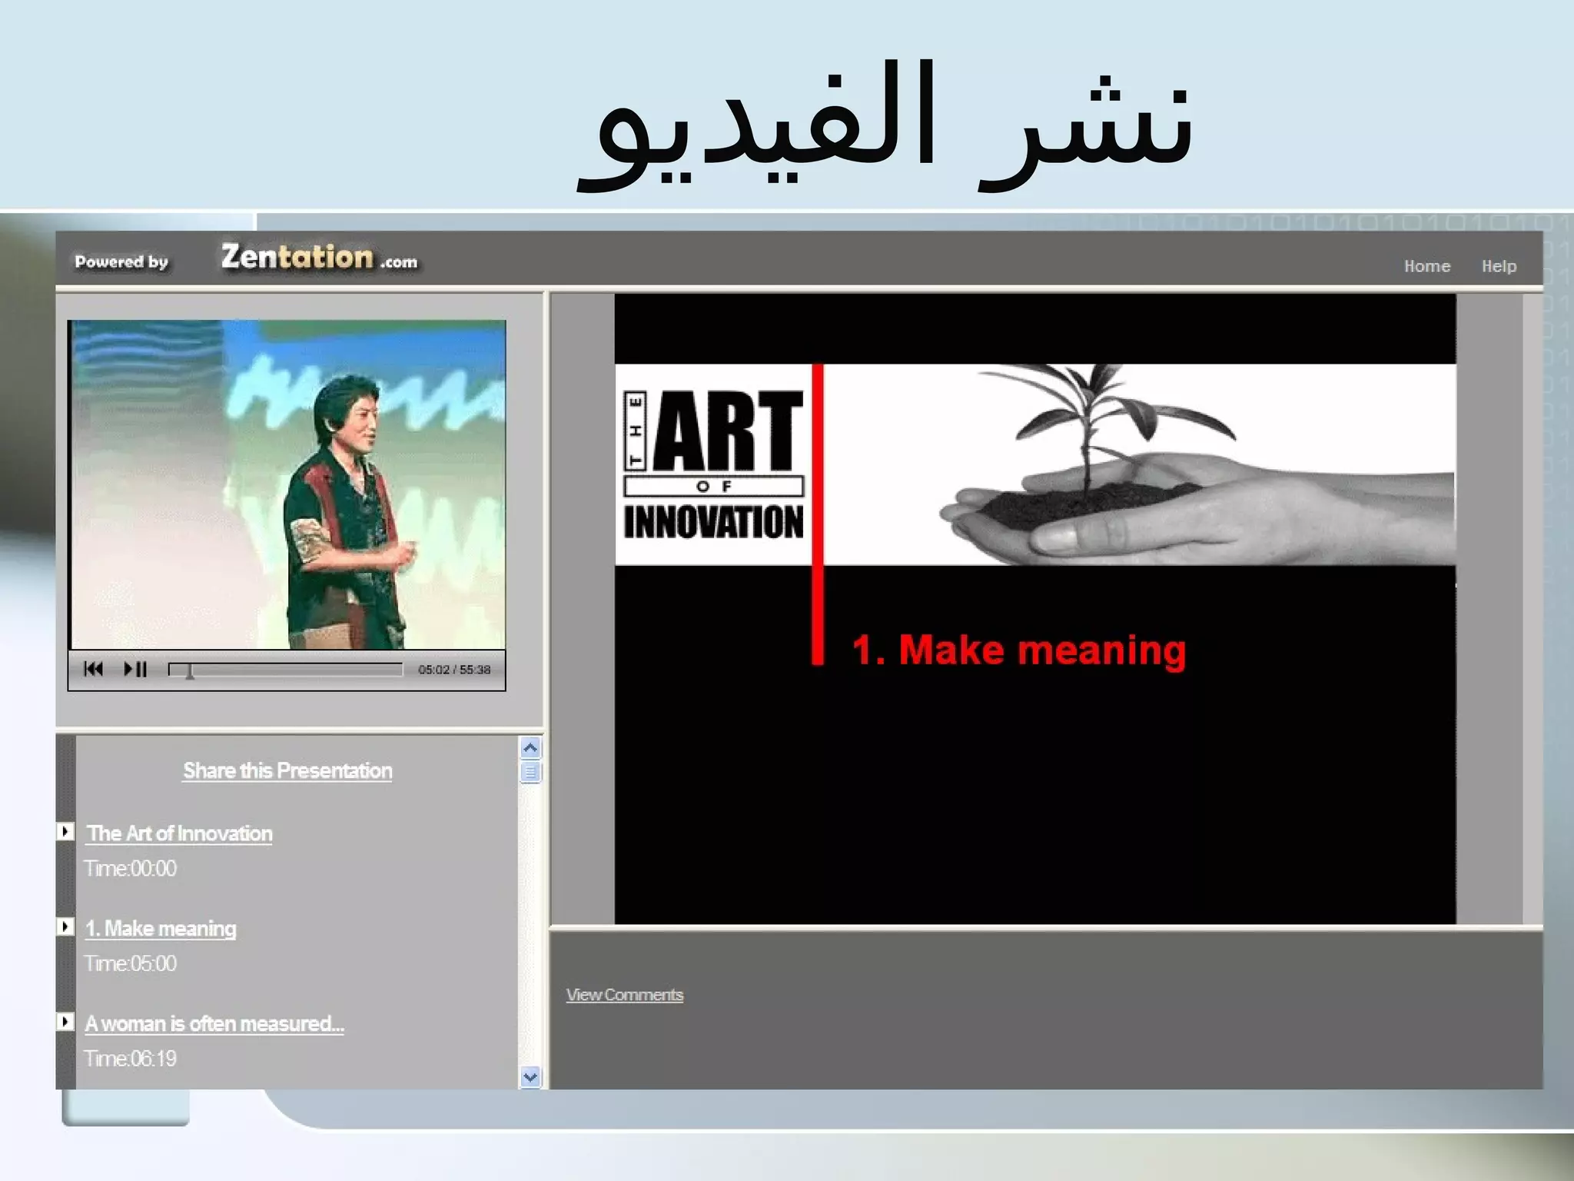Image resolution: width=1574 pixels, height=1181 pixels.
Task: Jump to A woman is often measured chapter
Action: (x=214, y=1024)
